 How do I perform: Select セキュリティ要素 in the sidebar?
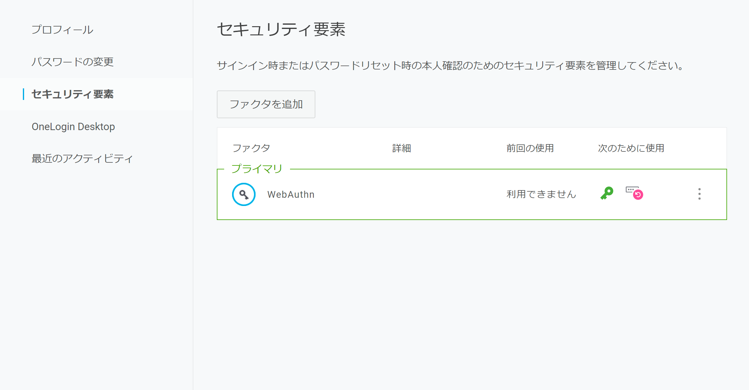point(73,94)
